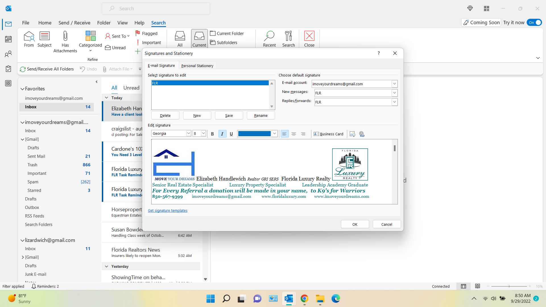Open More Apps grid icon in sidebar
Image resolution: width=546 pixels, height=307 pixels.
point(8,83)
